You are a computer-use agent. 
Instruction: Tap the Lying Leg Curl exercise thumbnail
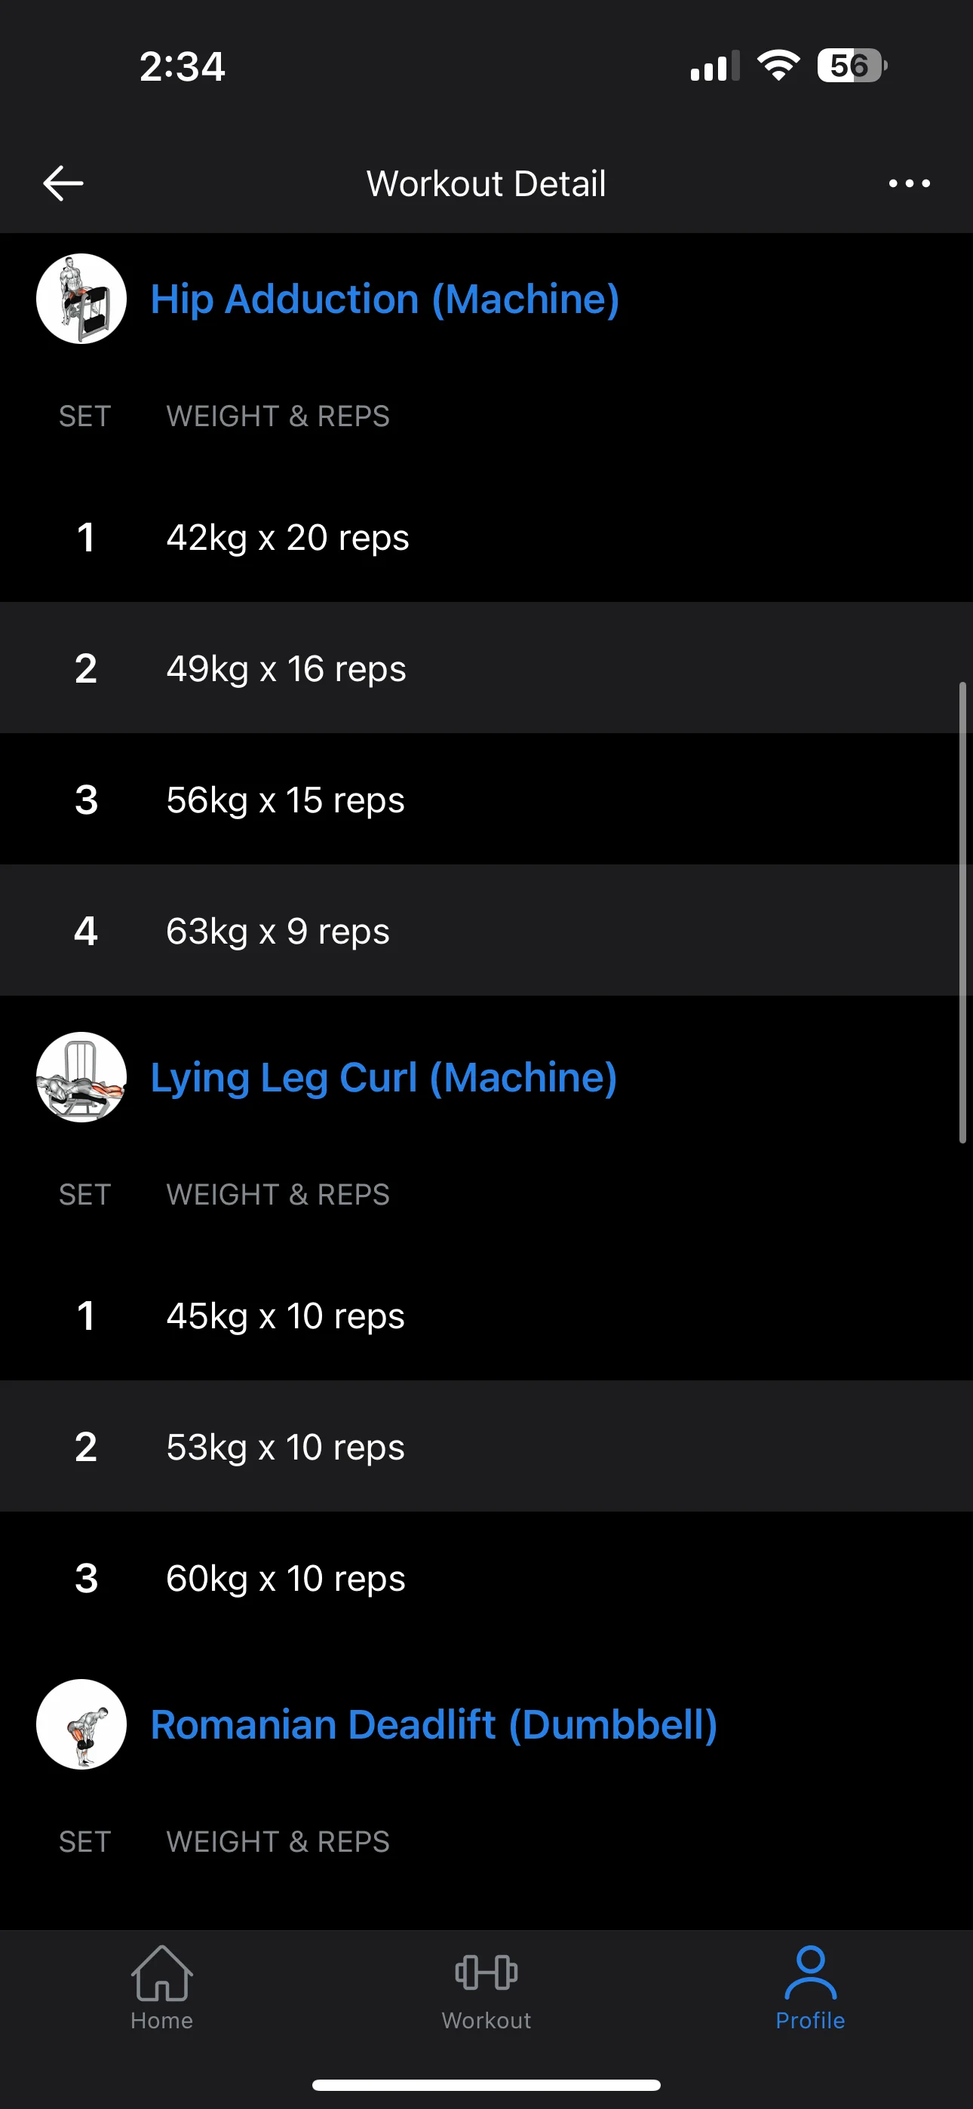coord(81,1077)
